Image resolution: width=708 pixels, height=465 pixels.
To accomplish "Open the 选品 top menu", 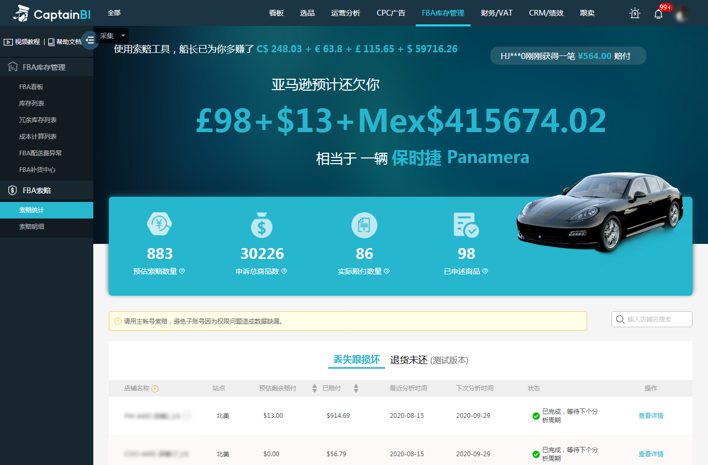I will [307, 13].
